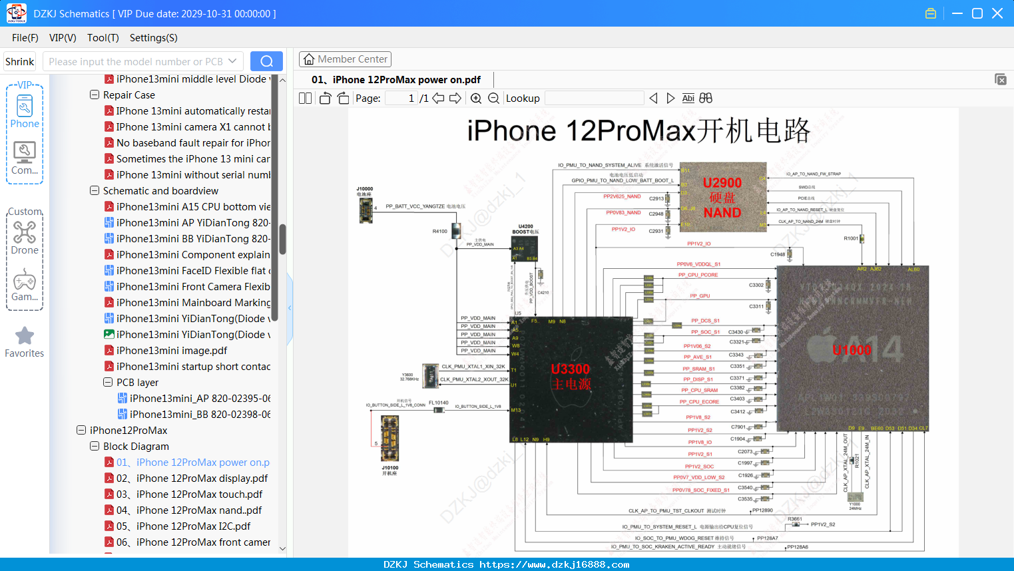Open iPhone13mini FaceID Flexible flat file
1014x571 pixels.
(193, 270)
